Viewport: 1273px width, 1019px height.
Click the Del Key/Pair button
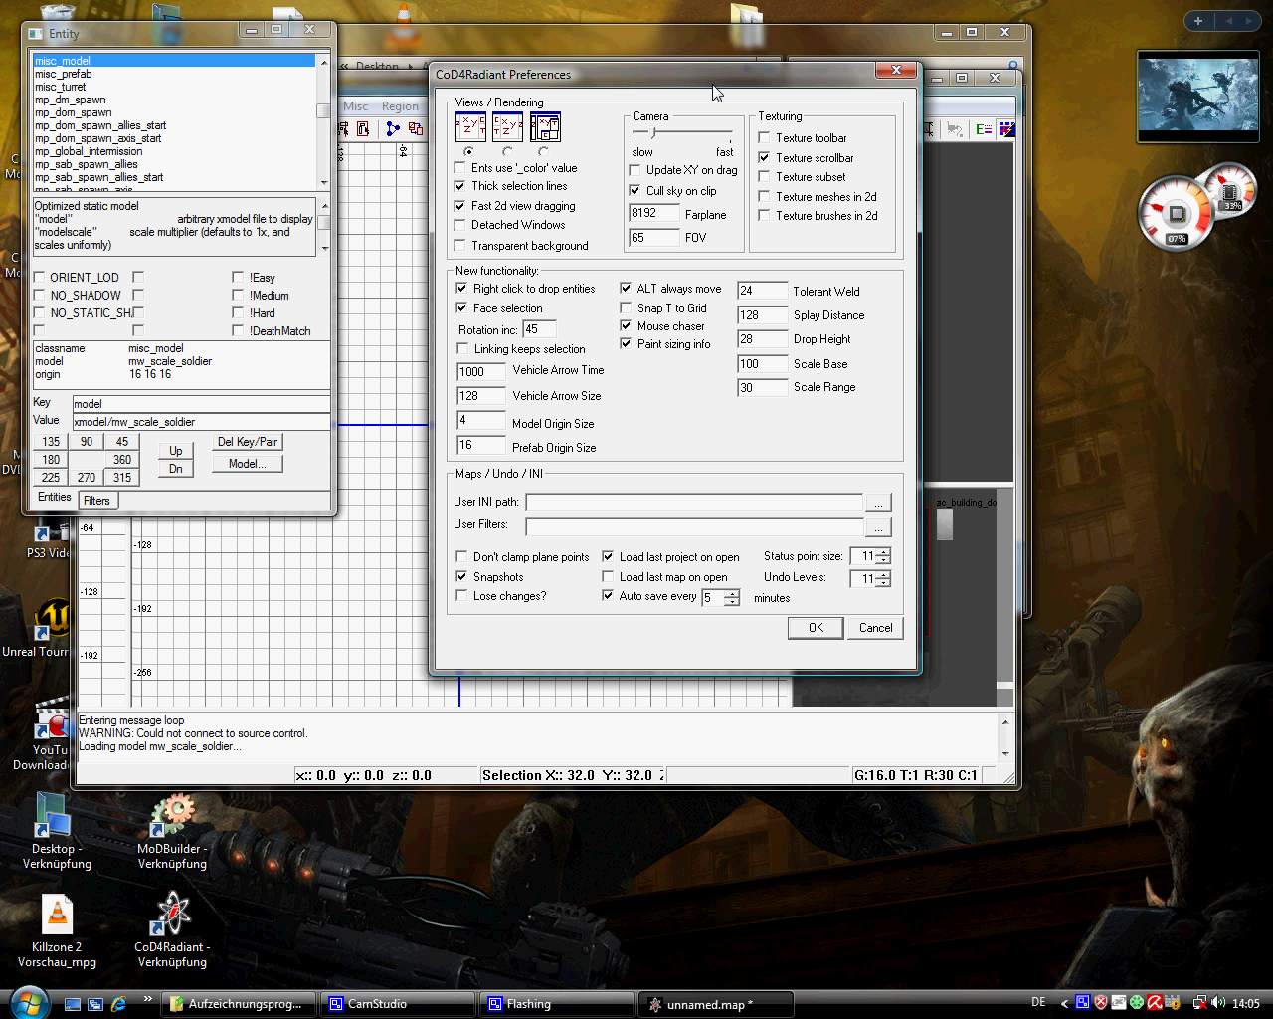248,442
